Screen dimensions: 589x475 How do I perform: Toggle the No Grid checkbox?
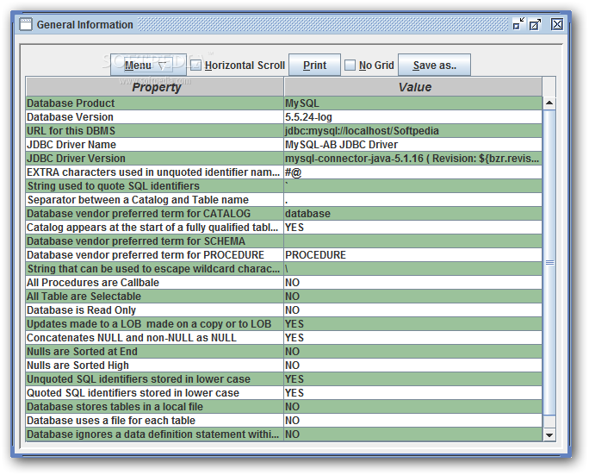(x=350, y=65)
